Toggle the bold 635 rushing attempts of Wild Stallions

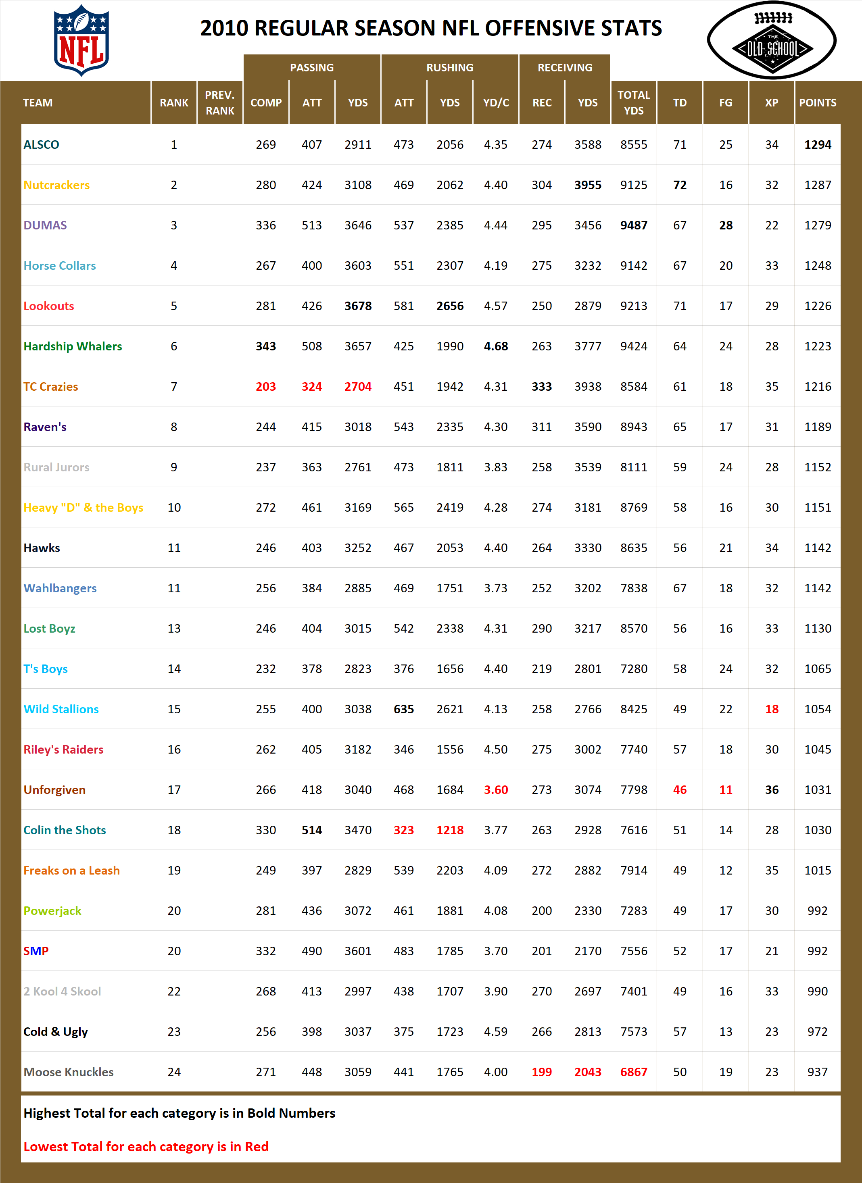coord(405,709)
